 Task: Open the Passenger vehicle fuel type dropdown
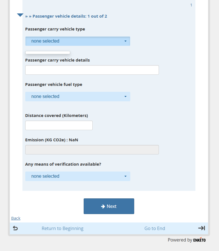click(x=77, y=97)
